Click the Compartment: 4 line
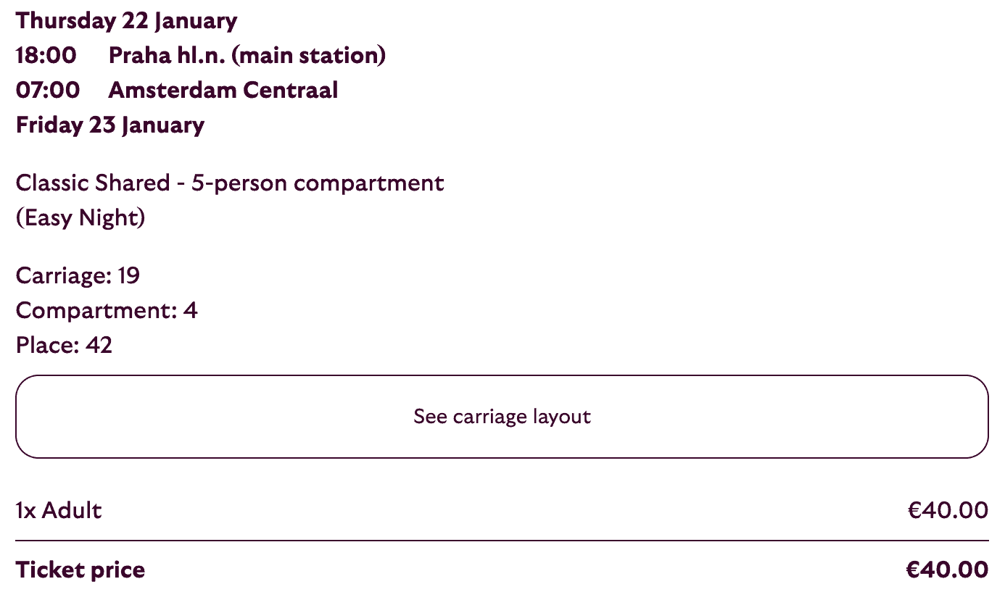Viewport: 1005px width, 600px height. pyautogui.click(x=107, y=310)
